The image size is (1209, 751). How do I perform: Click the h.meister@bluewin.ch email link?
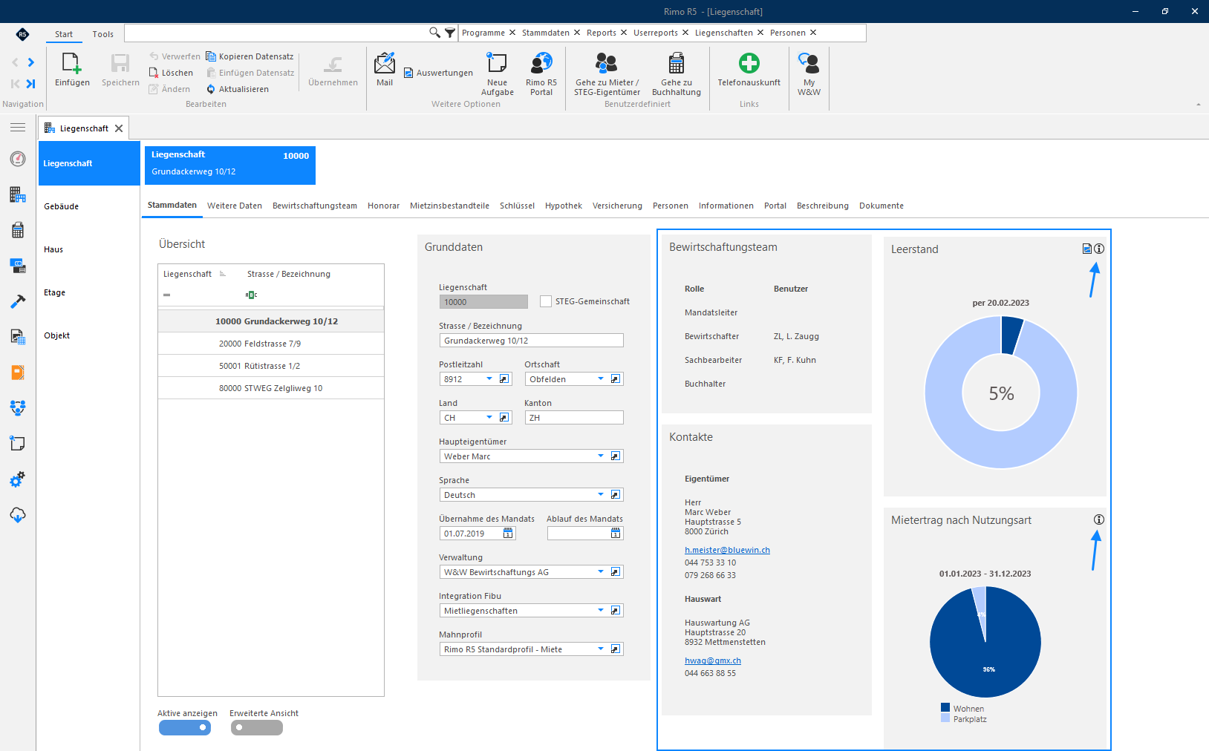tap(727, 550)
